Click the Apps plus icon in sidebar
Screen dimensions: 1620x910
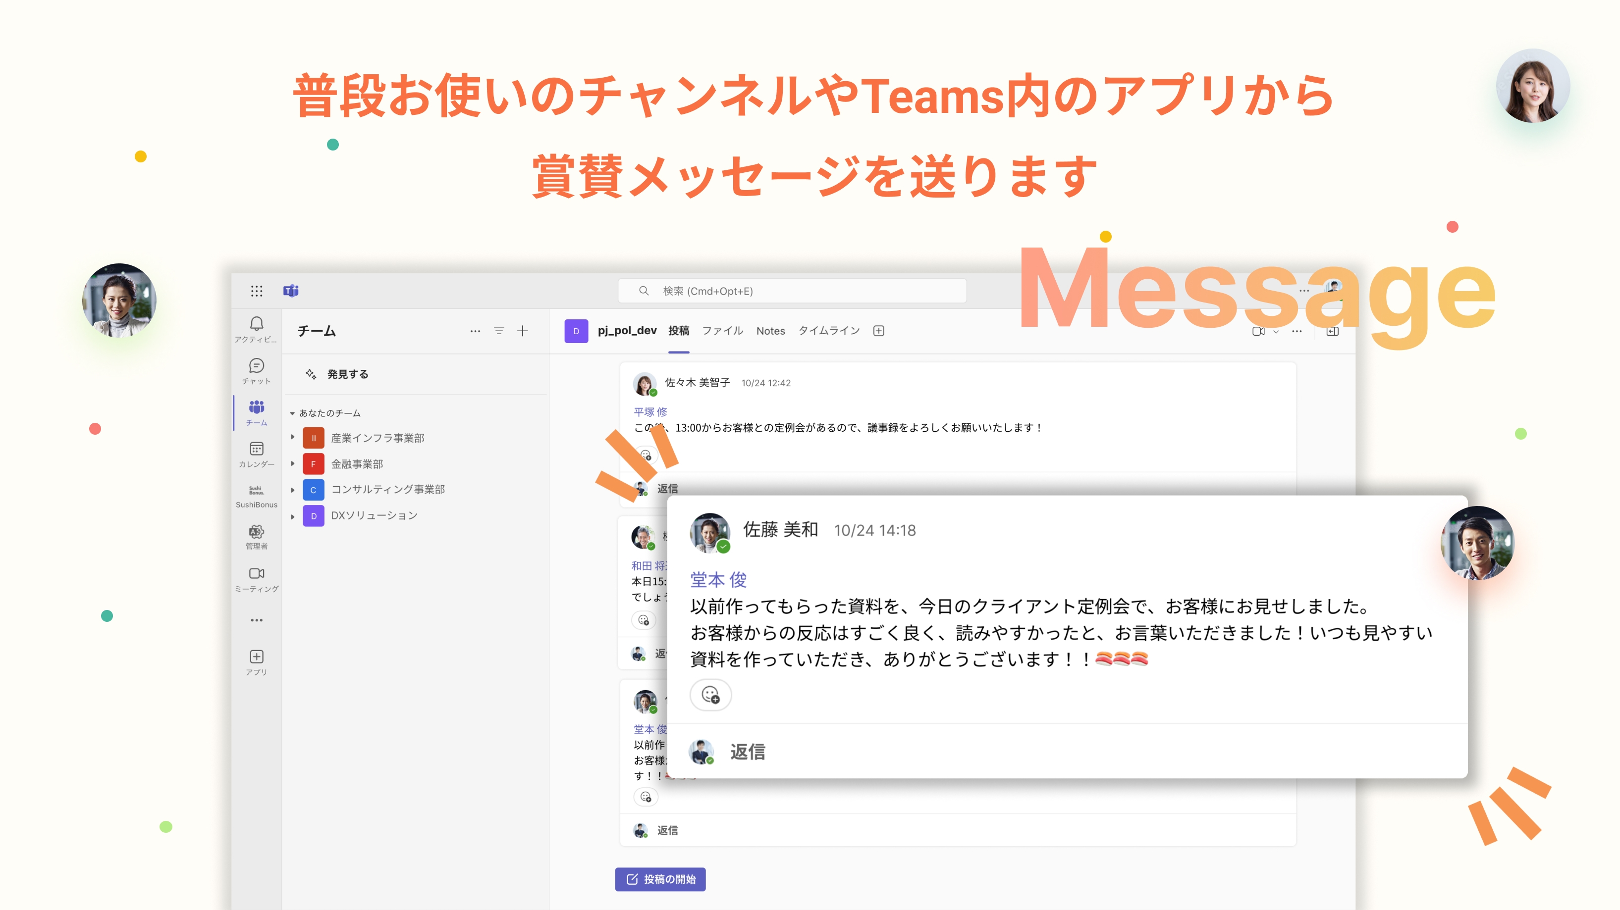(256, 657)
